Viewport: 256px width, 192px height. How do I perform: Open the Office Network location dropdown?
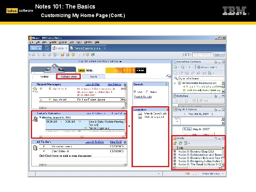[223, 174]
